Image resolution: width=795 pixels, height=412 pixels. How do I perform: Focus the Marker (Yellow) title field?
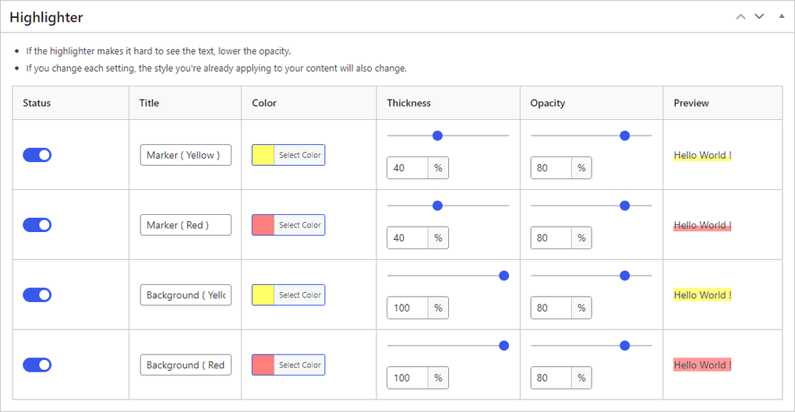(185, 155)
